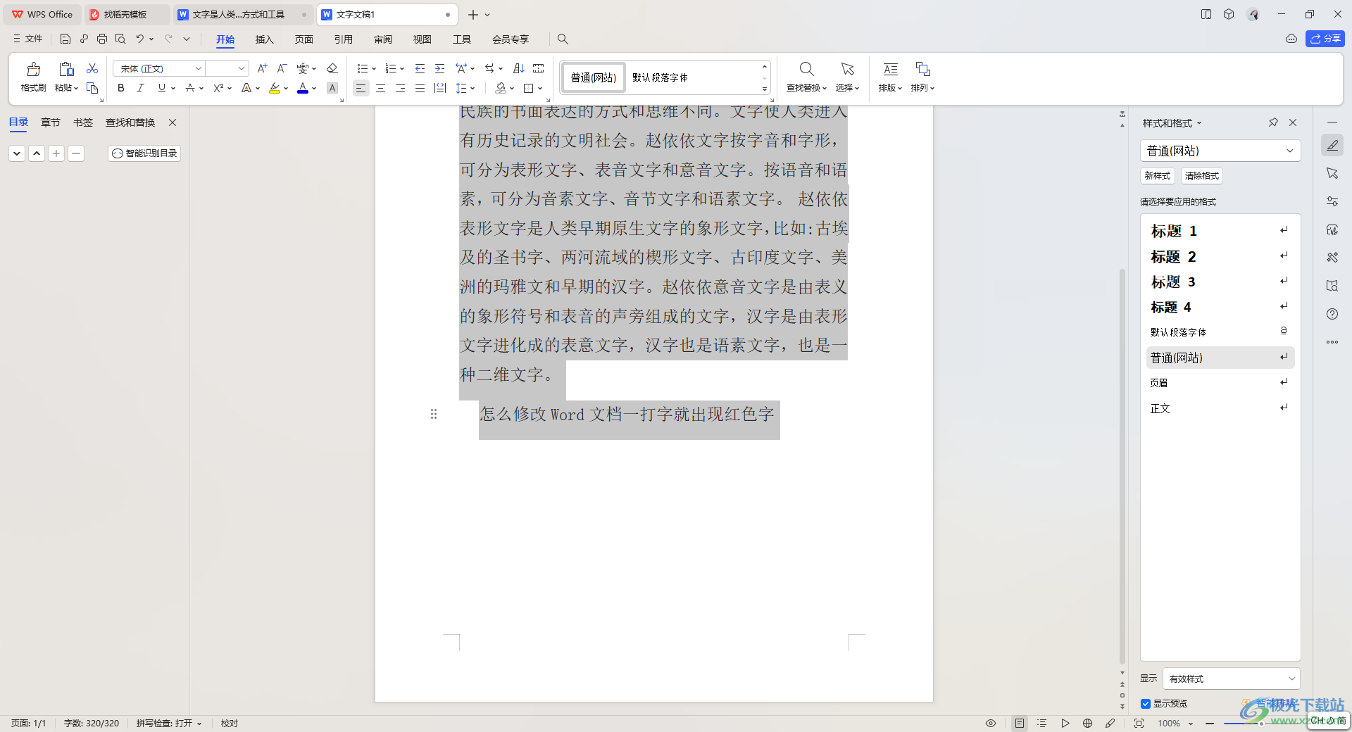This screenshot has width=1352, height=732.
Task: Open the References (引用) ribbon tab
Action: click(343, 39)
